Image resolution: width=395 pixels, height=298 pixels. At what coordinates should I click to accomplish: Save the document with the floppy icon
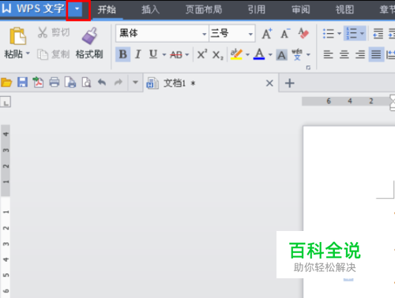point(22,82)
